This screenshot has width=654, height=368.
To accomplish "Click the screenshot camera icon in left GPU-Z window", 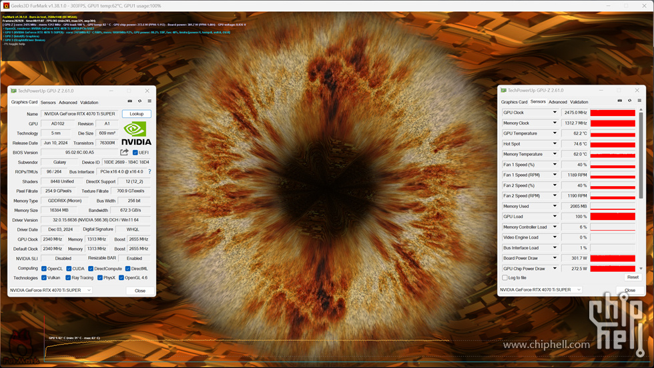I will click(x=129, y=101).
